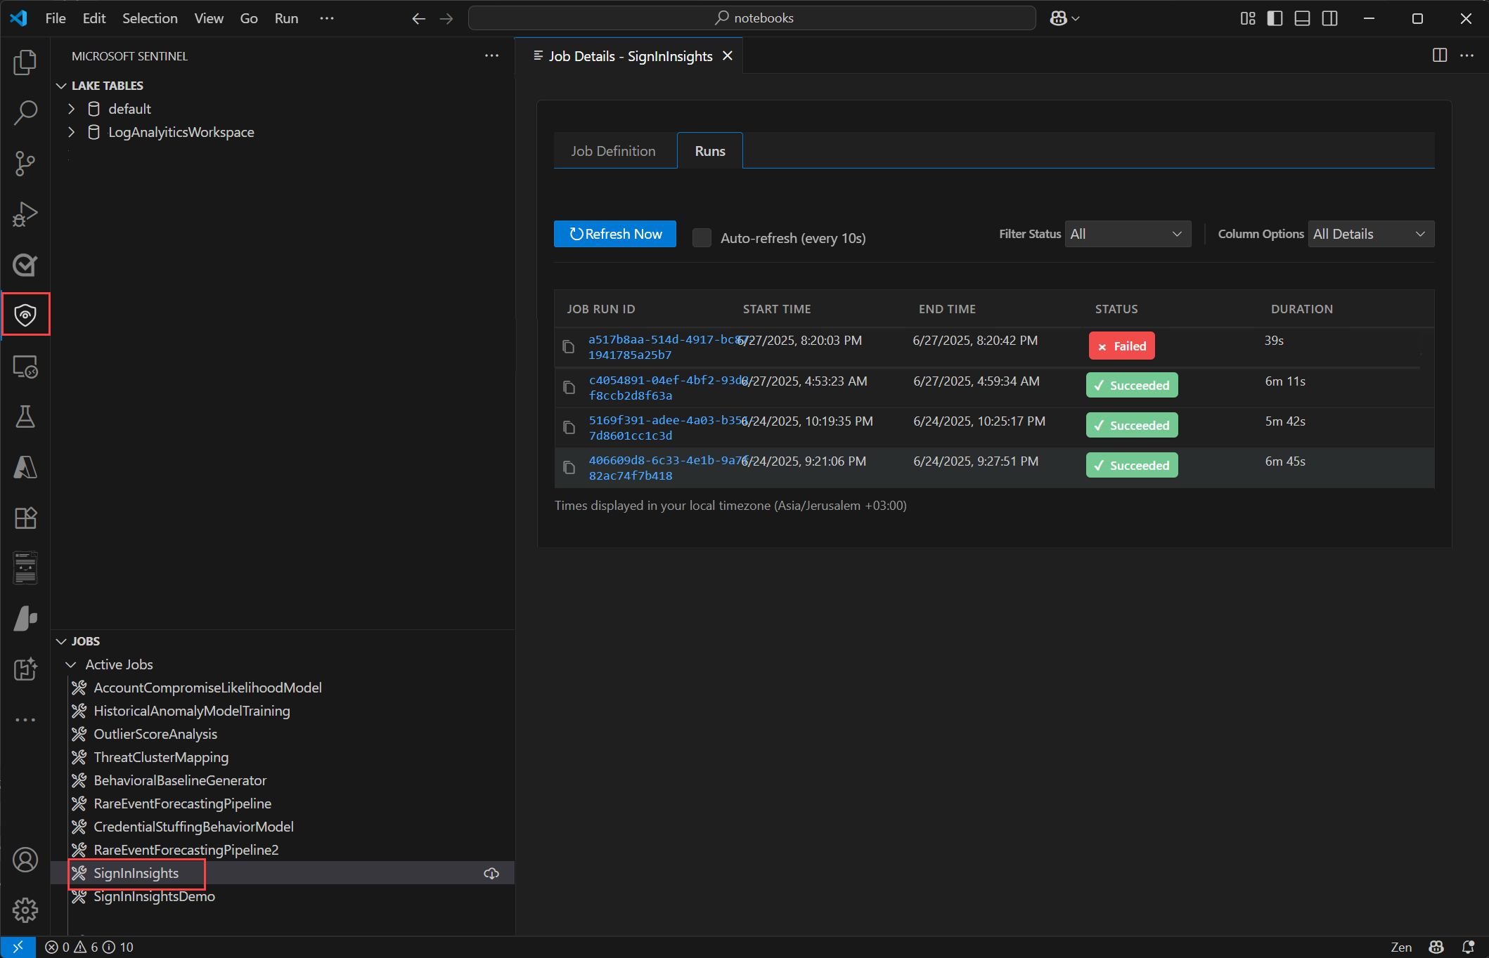Open the Explorer view in activity bar
This screenshot has width=1489, height=958.
25,62
